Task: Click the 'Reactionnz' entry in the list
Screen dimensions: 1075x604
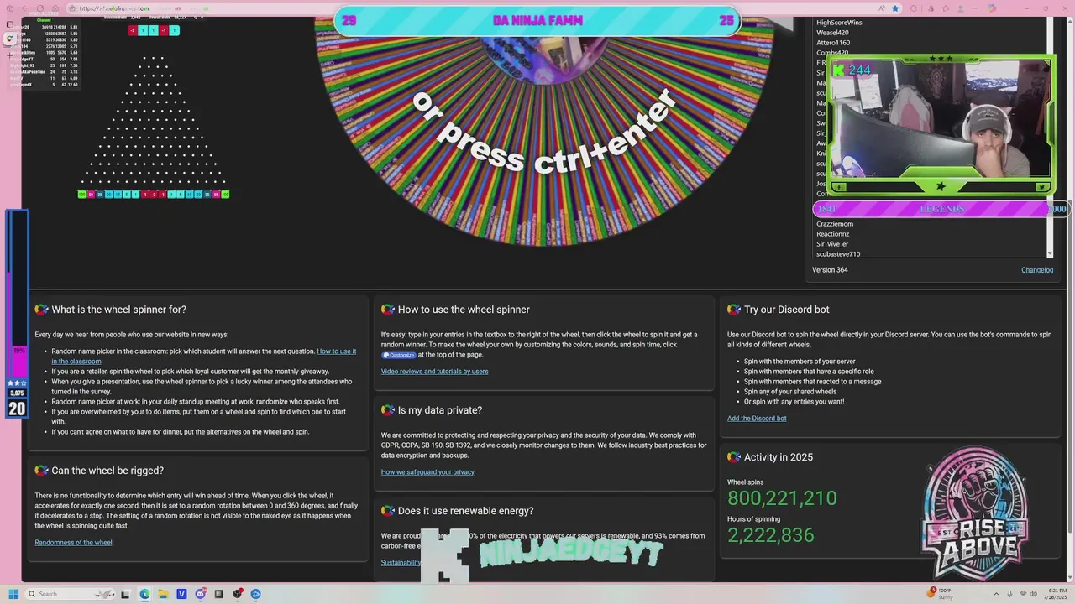Action: click(833, 234)
